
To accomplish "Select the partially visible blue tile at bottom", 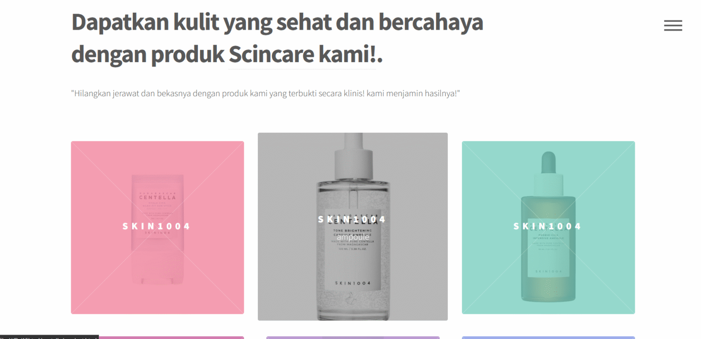I will pos(548,338).
